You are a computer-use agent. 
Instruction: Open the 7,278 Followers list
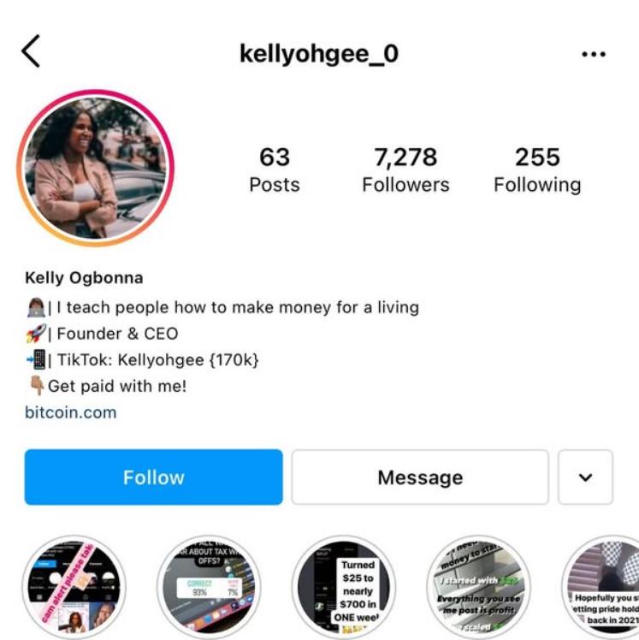[405, 169]
